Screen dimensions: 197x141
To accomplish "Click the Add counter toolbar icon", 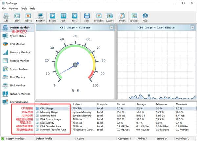I will point(6,17).
